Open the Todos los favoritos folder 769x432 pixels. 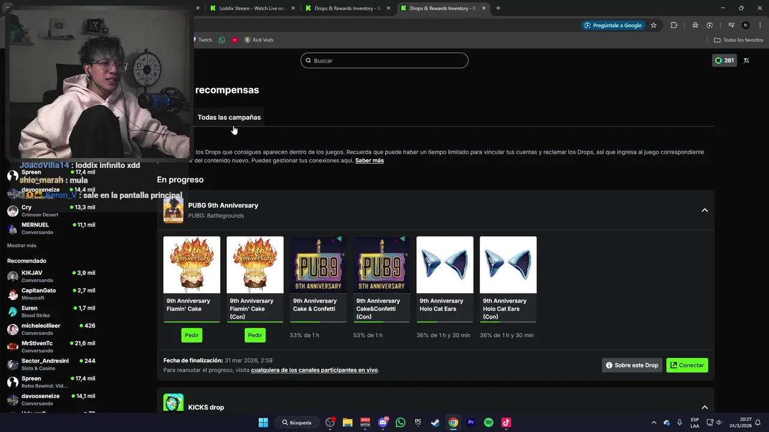(738, 40)
